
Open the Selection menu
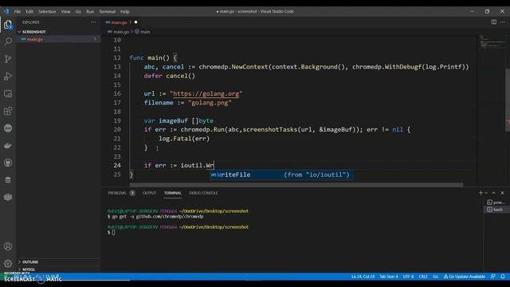click(x=47, y=11)
